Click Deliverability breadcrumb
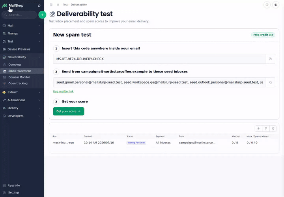The height and width of the screenshot is (197, 284). (79, 5)
